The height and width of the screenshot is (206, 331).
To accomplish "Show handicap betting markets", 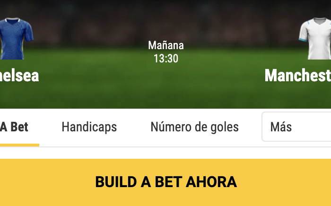I will click(x=89, y=127).
